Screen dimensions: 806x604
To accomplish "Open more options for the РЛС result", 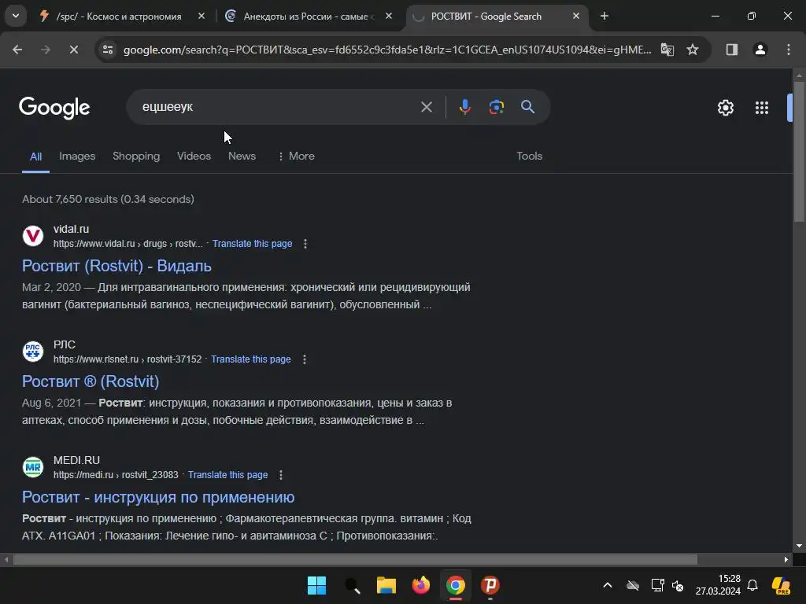I will tap(305, 359).
